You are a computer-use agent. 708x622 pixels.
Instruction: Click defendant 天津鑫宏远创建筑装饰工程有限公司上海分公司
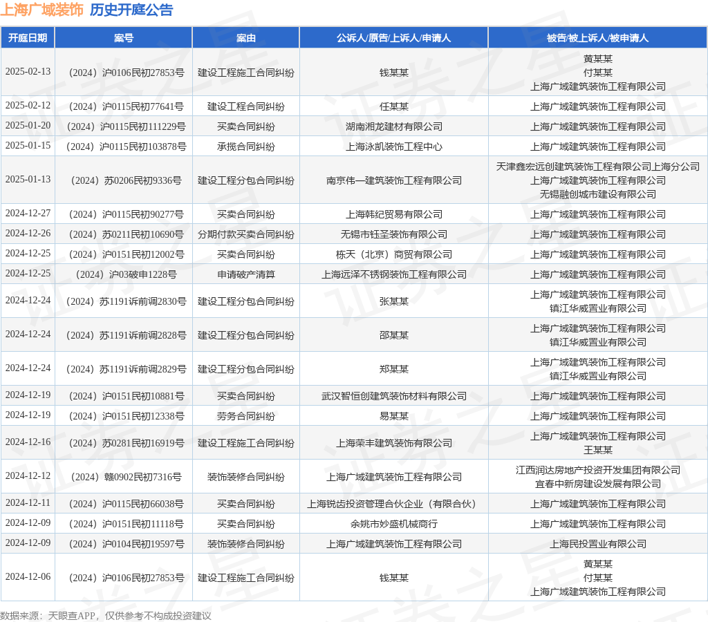tap(598, 167)
